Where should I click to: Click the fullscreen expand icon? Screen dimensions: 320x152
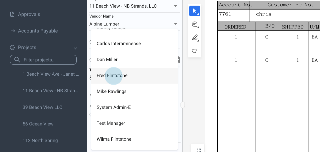click(199, 150)
